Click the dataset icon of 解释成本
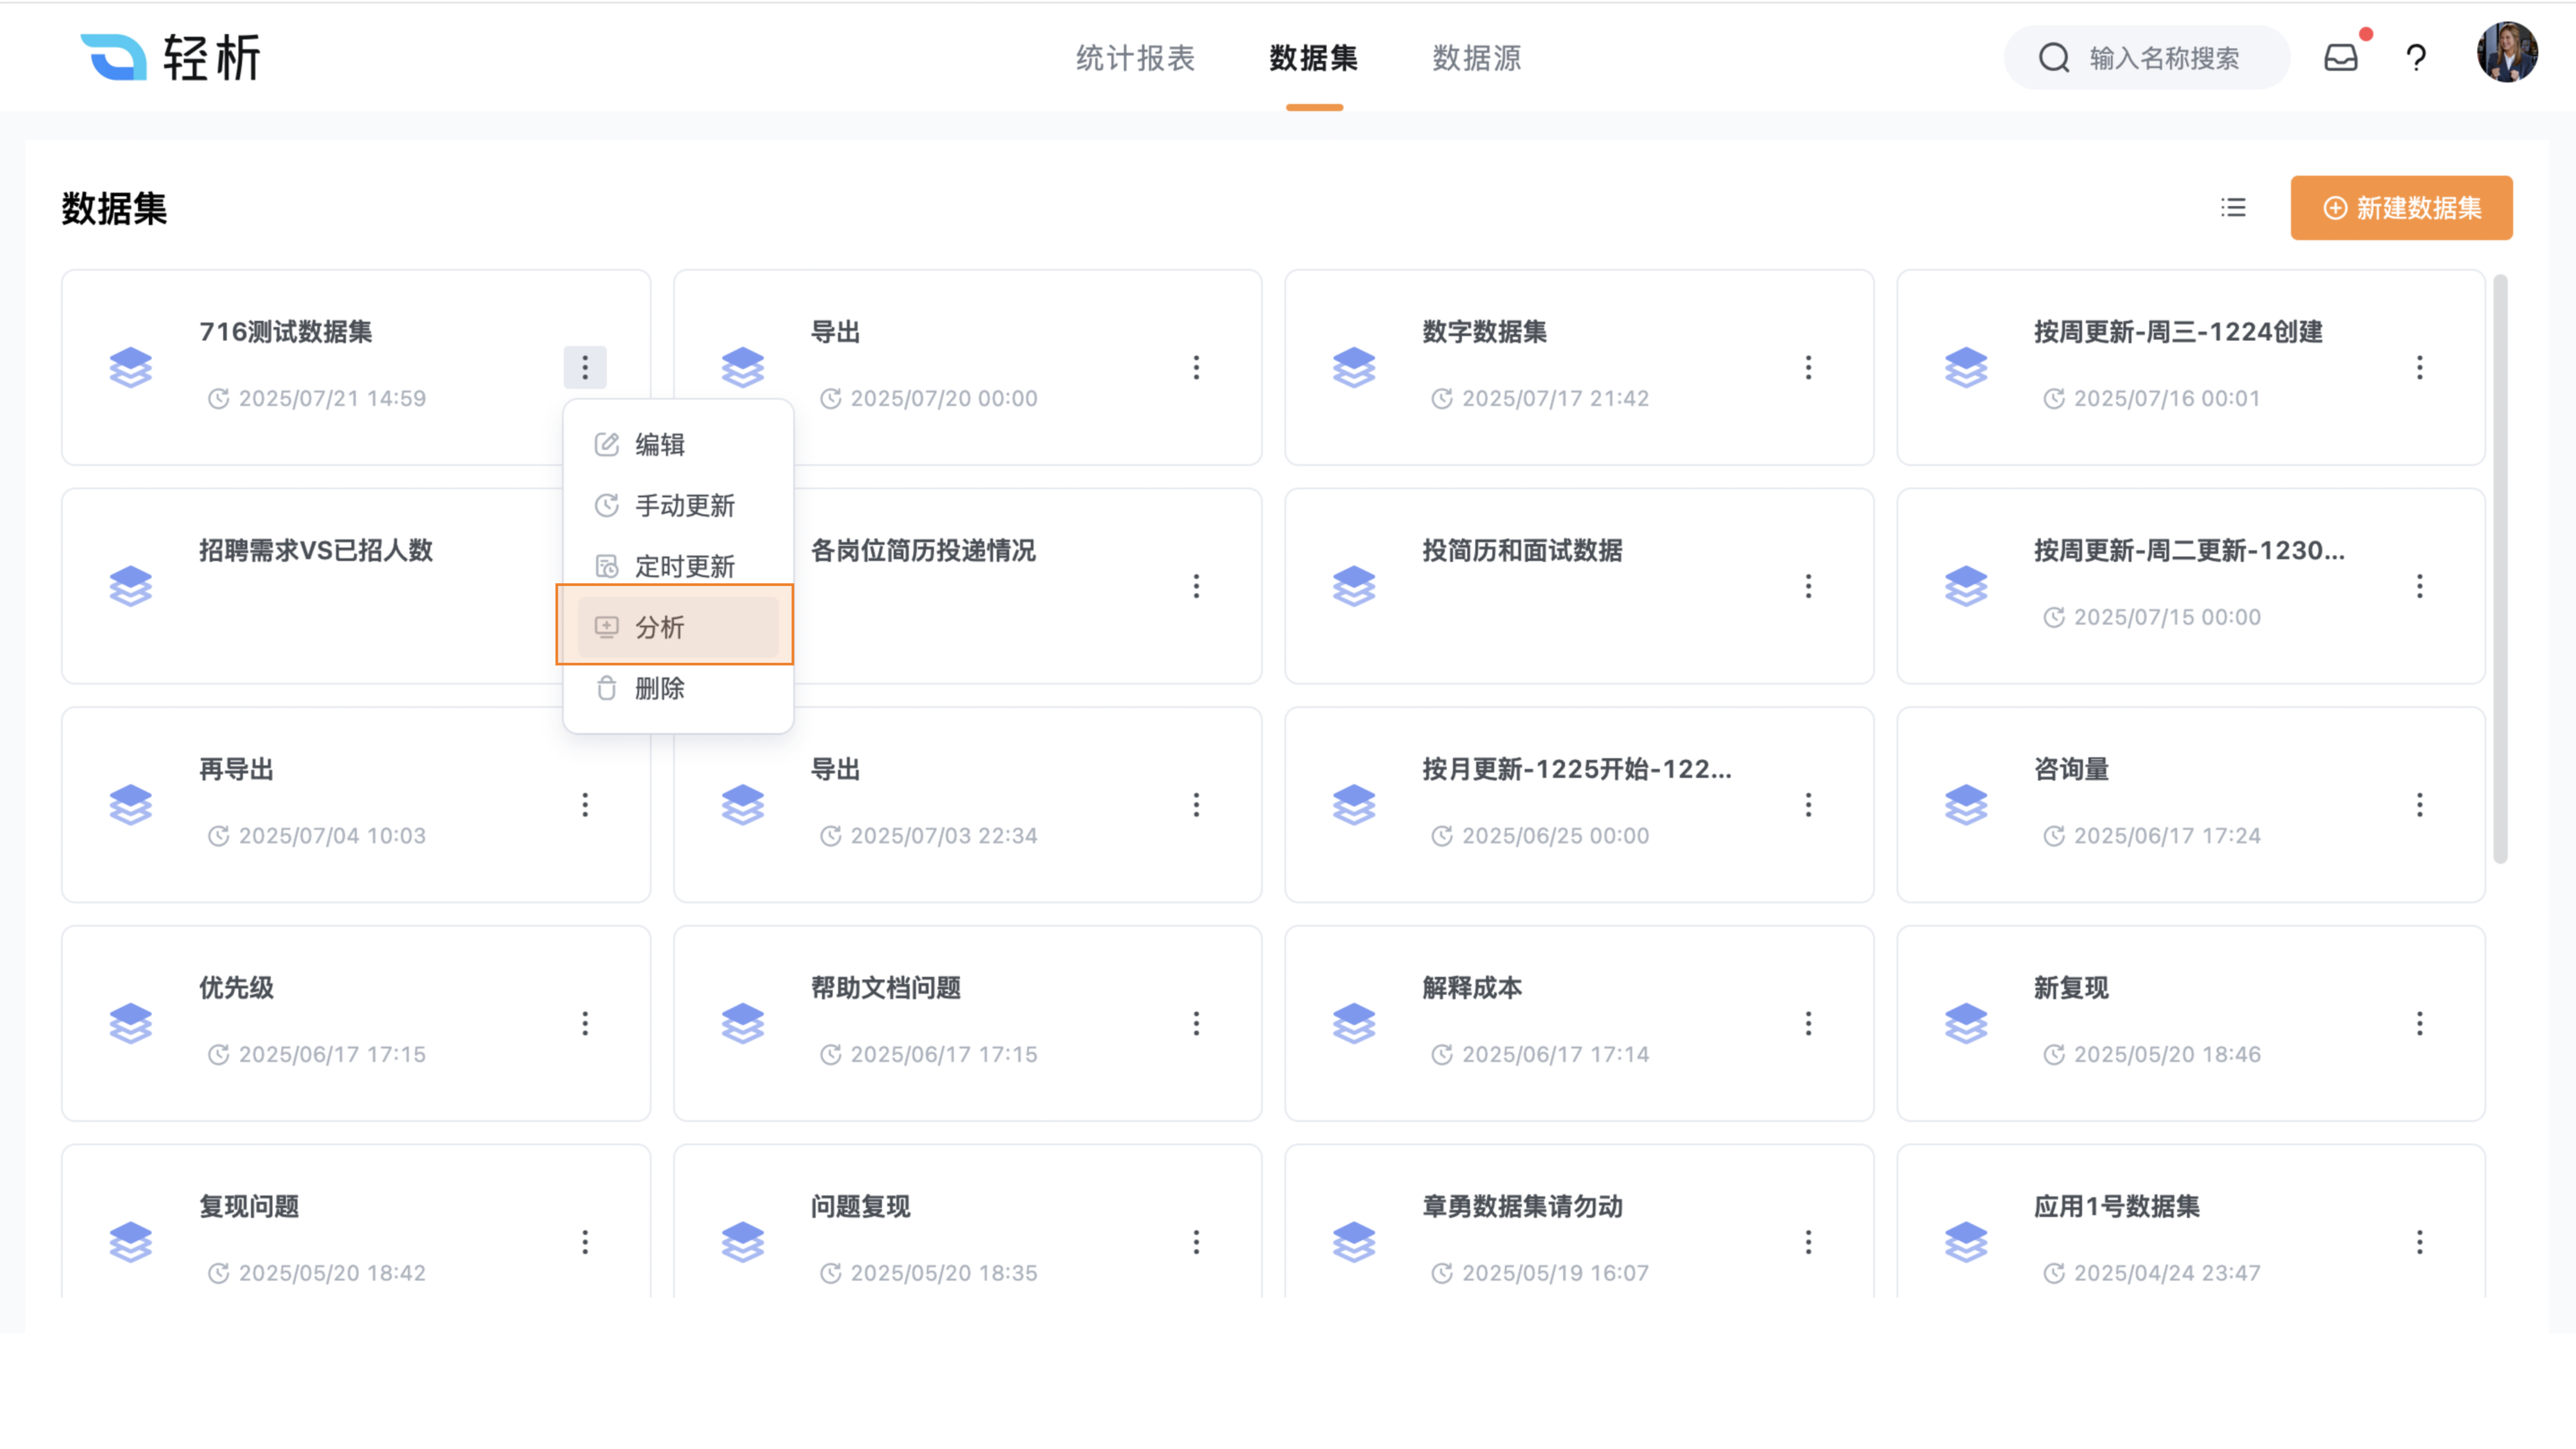 pos(1354,1023)
